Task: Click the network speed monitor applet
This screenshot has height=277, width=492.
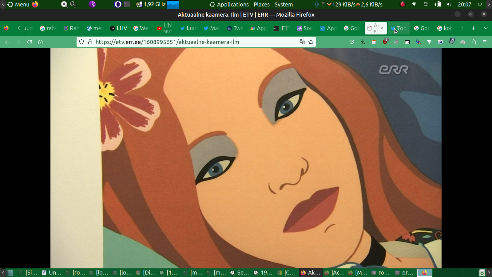Action: coord(349,4)
